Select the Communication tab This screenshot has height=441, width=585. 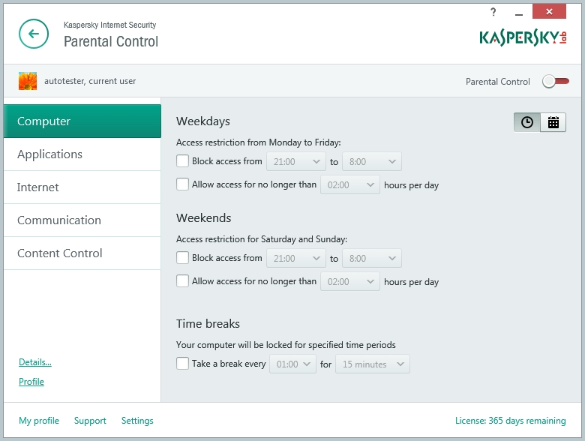click(82, 220)
